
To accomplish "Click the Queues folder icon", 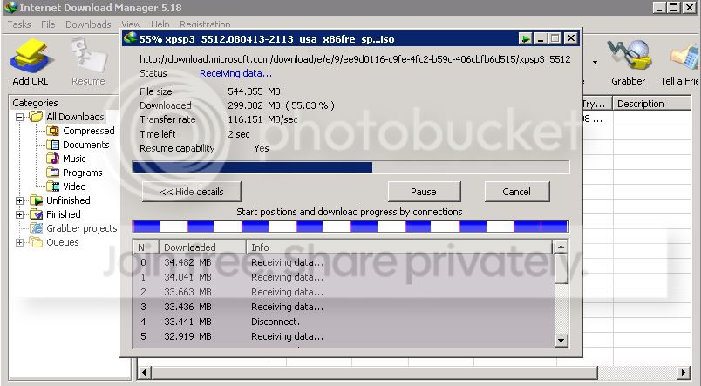I will pos(36,242).
